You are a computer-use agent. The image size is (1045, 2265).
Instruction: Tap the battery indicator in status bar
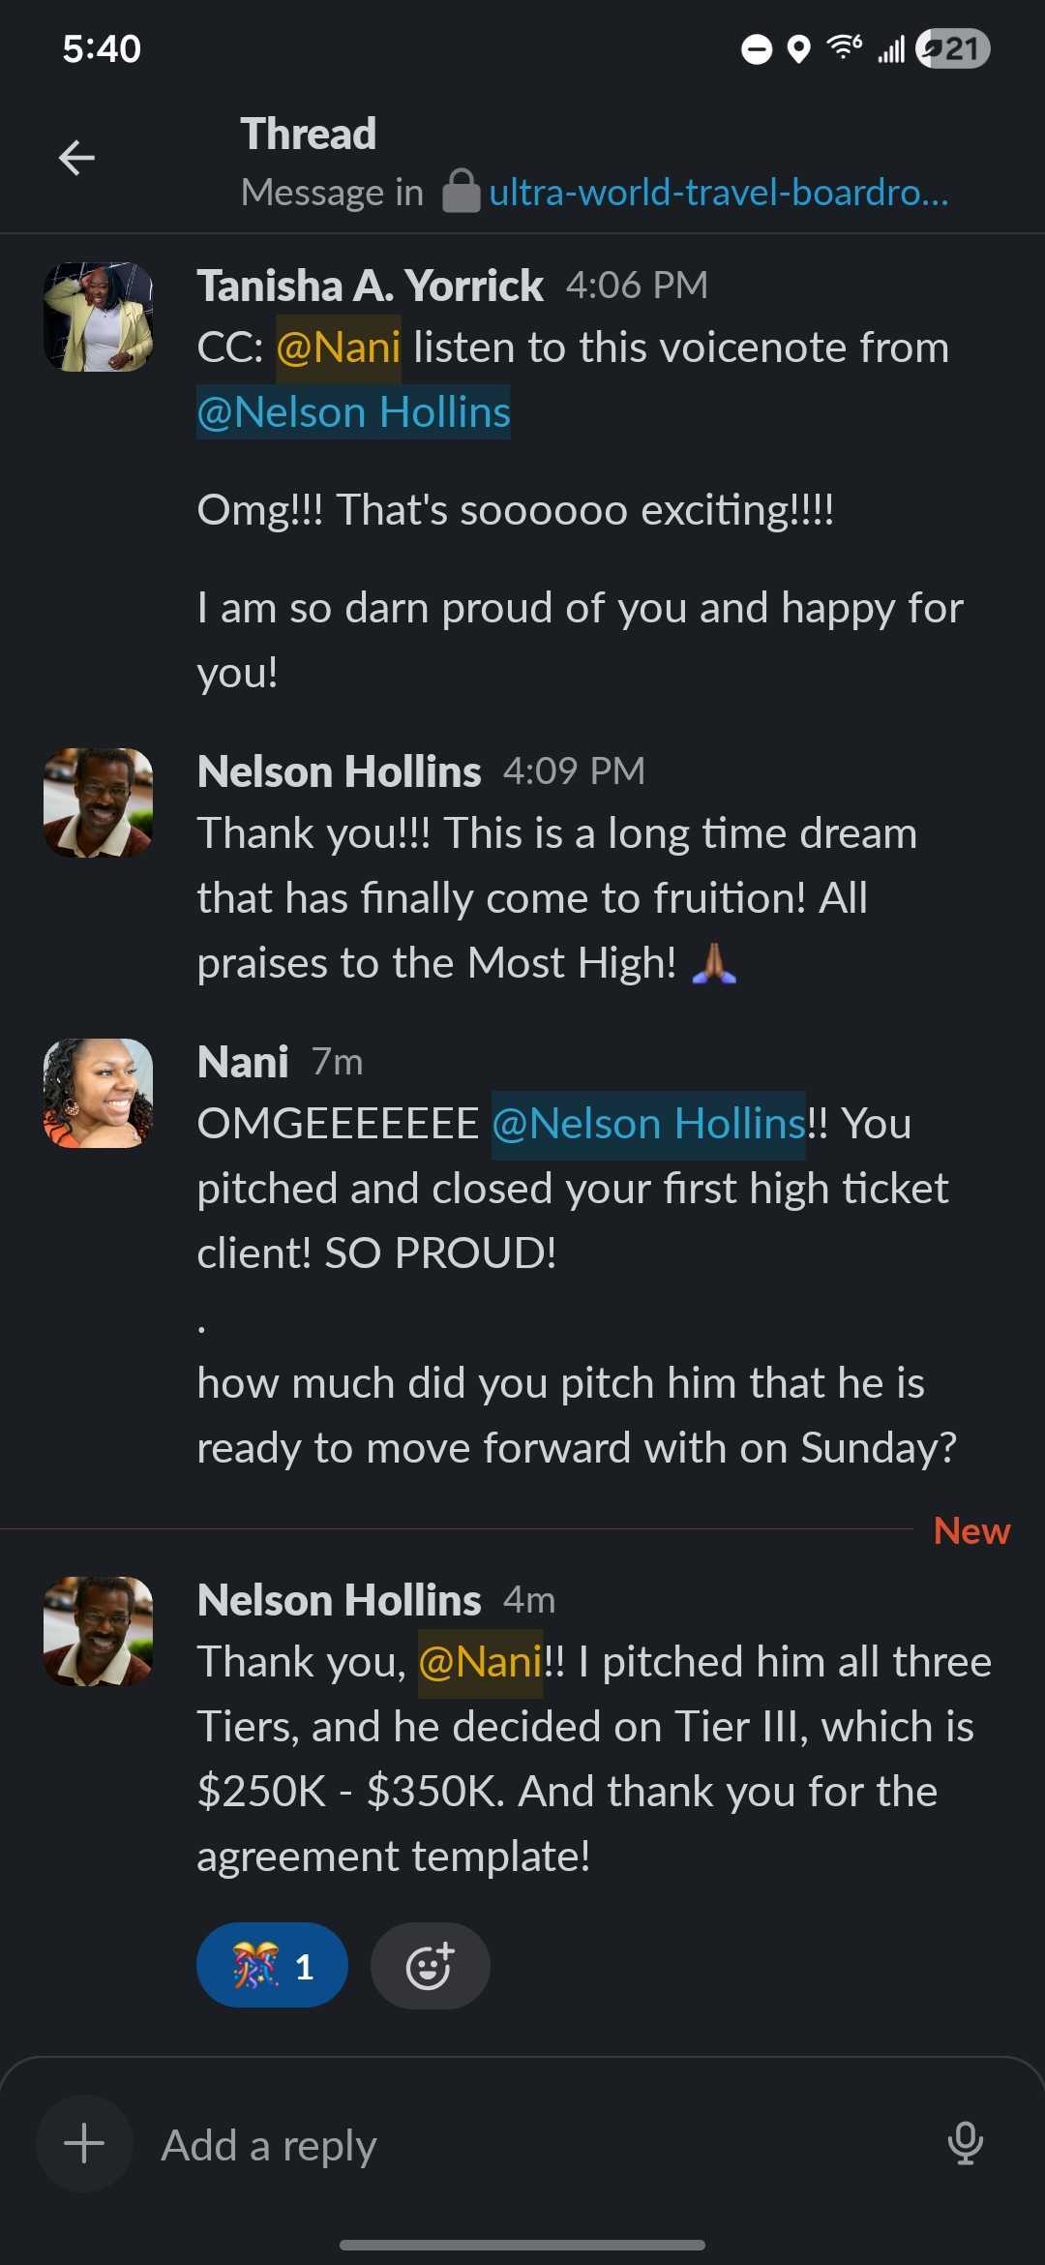click(x=953, y=48)
